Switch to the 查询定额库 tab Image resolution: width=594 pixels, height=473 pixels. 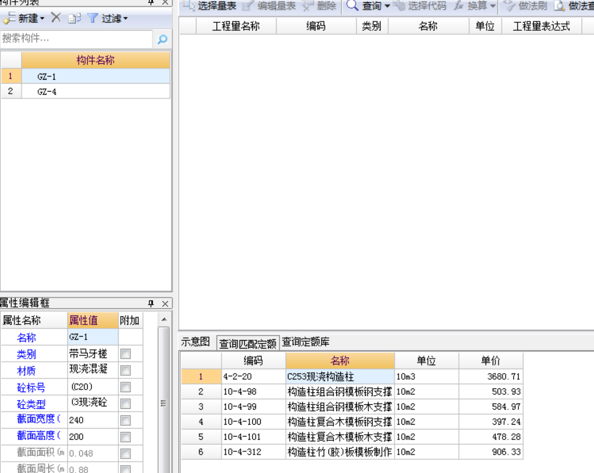[x=306, y=342]
